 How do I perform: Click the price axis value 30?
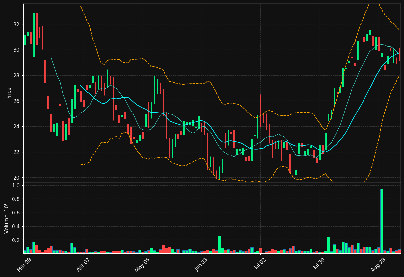coord(17,50)
